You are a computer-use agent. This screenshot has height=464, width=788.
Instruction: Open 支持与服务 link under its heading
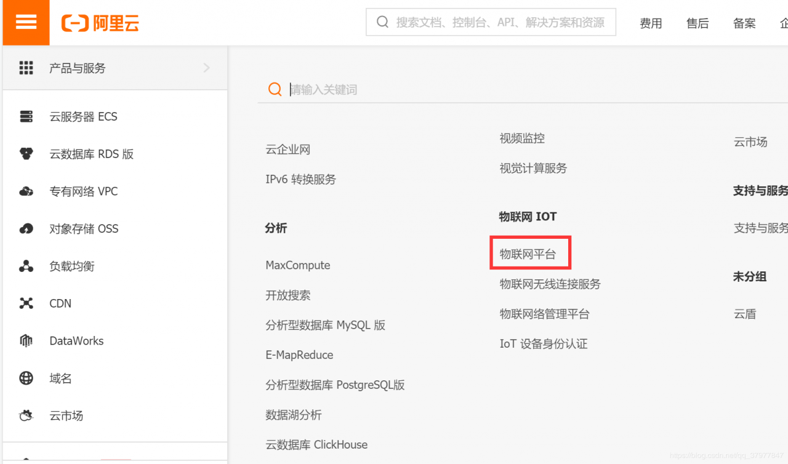760,228
